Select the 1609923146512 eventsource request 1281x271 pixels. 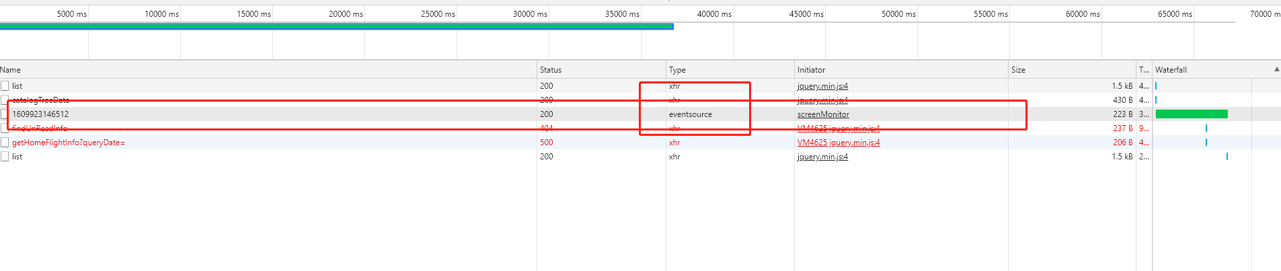pos(40,114)
